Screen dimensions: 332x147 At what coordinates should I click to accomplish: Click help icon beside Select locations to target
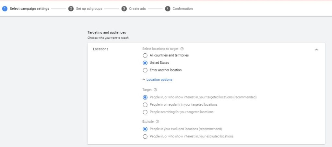pos(182,49)
